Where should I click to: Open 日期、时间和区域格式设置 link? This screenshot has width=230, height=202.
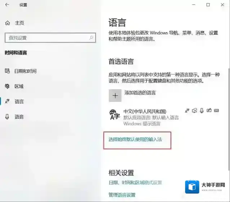tap(135, 182)
